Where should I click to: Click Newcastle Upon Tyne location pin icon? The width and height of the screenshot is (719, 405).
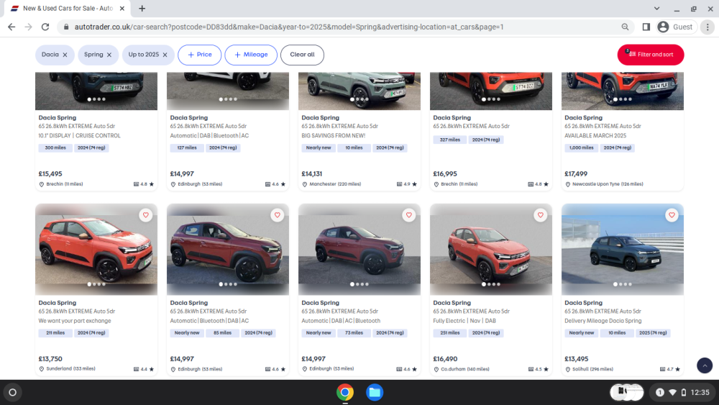568,184
